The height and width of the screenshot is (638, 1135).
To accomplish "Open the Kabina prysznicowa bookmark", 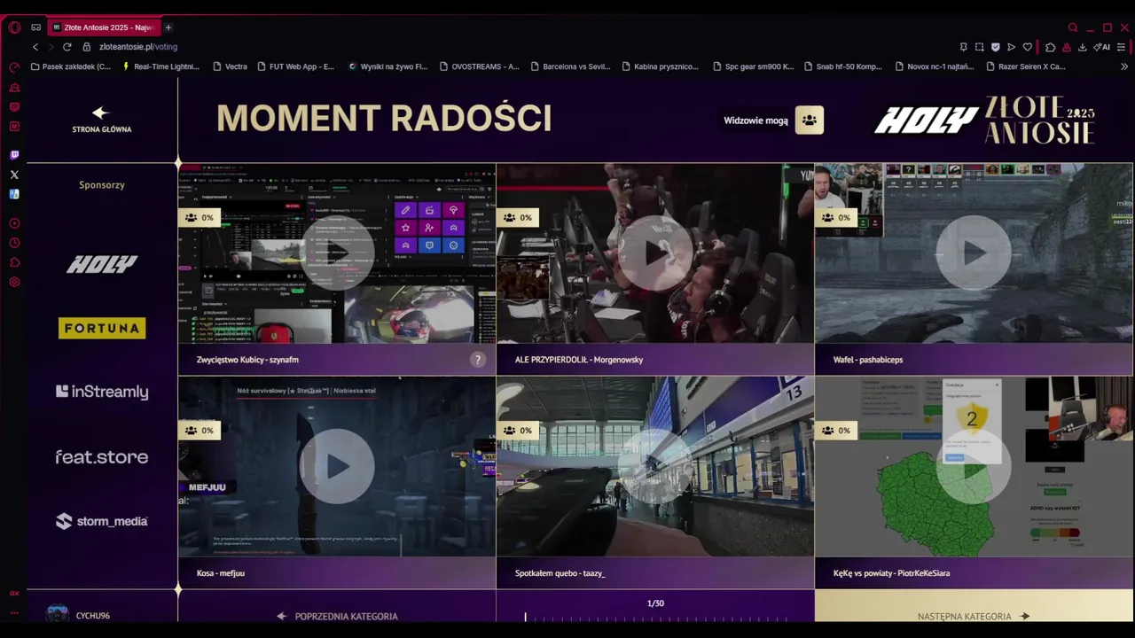I will coord(661,66).
